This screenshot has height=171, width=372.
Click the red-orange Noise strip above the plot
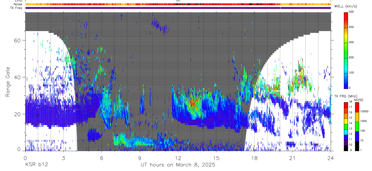coord(178,4)
